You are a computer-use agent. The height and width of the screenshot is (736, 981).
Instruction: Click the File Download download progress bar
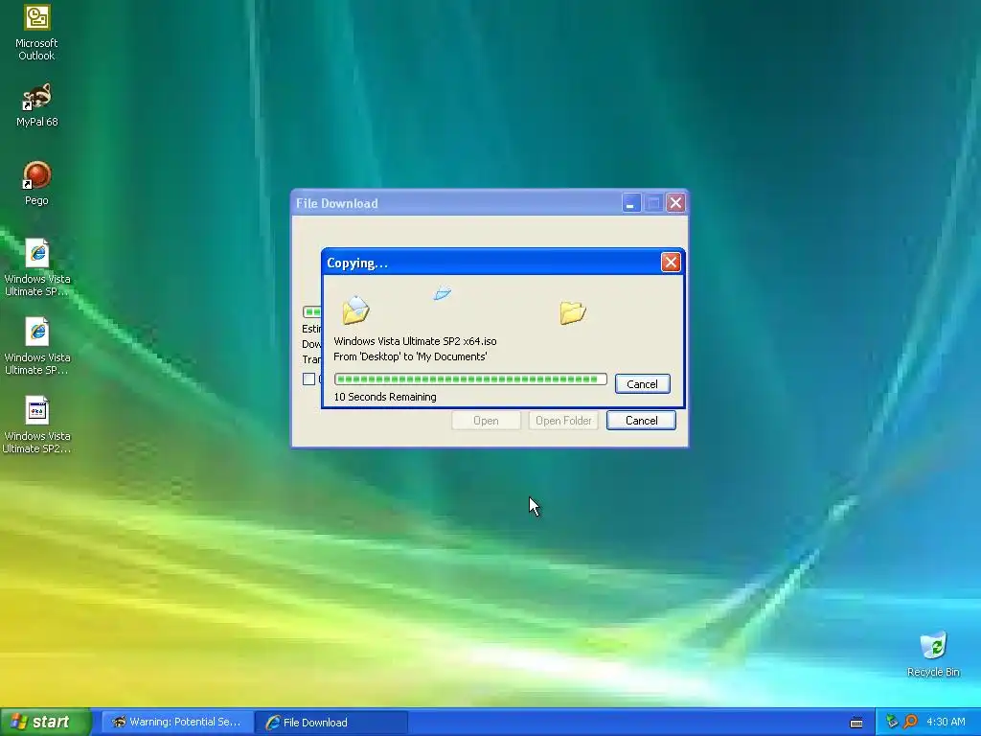click(311, 311)
